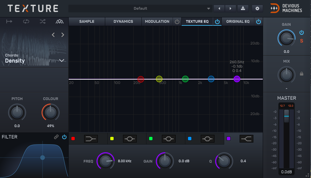
Task: Toggle the Original EQ power button
Action: [258, 22]
